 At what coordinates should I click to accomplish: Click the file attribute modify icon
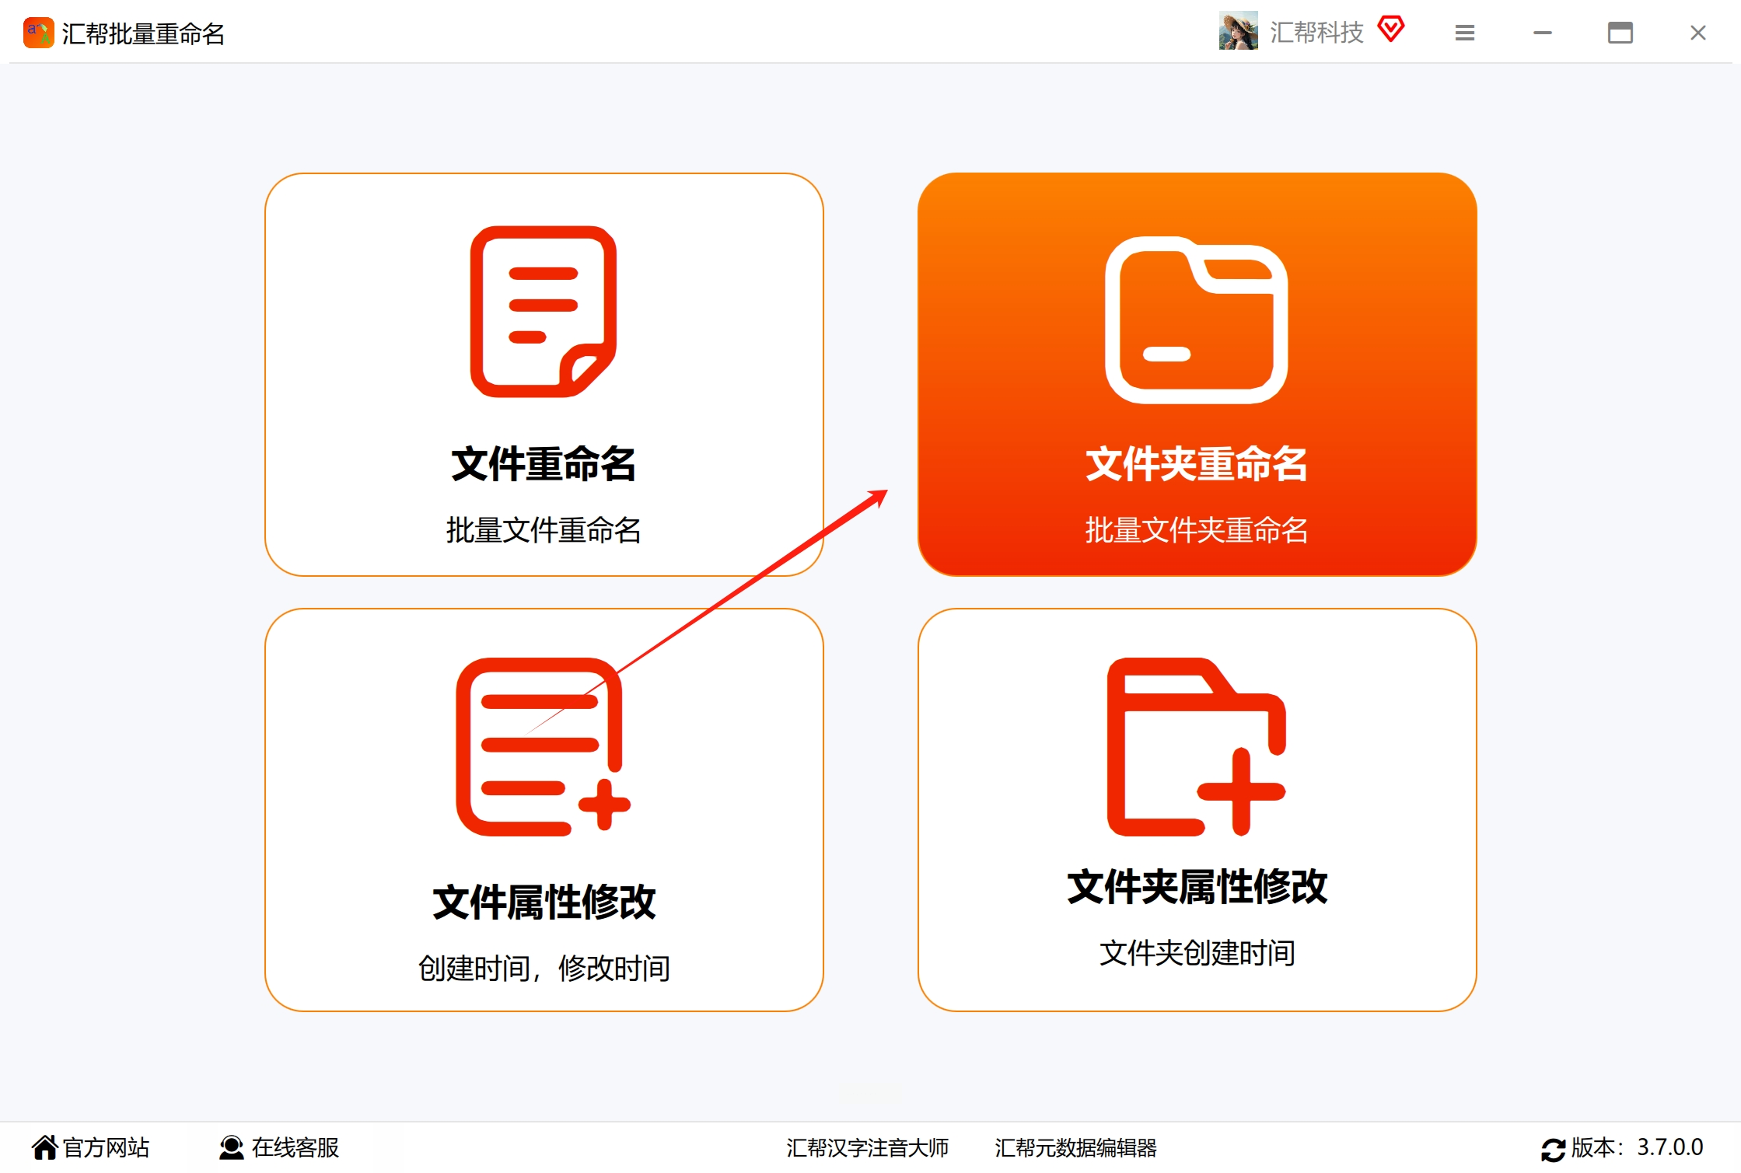tap(543, 746)
